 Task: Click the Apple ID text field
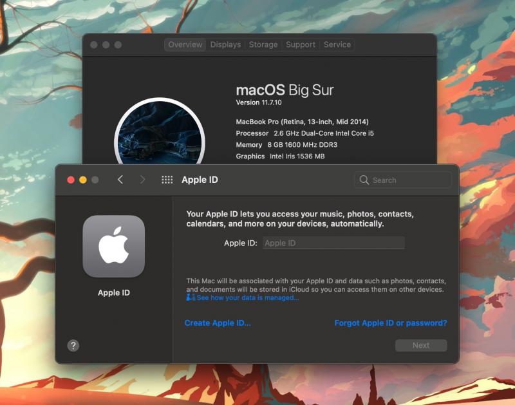click(333, 243)
